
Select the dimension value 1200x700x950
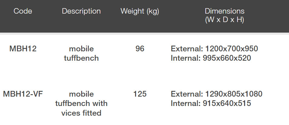(x=231, y=49)
